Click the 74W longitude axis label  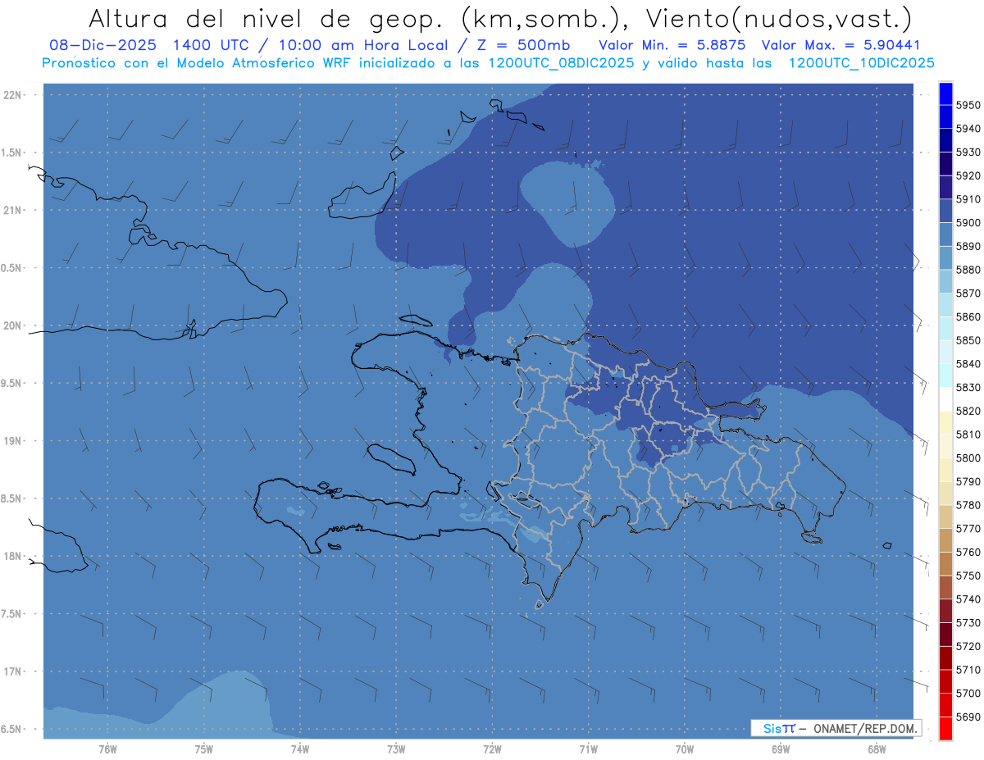coord(299,749)
